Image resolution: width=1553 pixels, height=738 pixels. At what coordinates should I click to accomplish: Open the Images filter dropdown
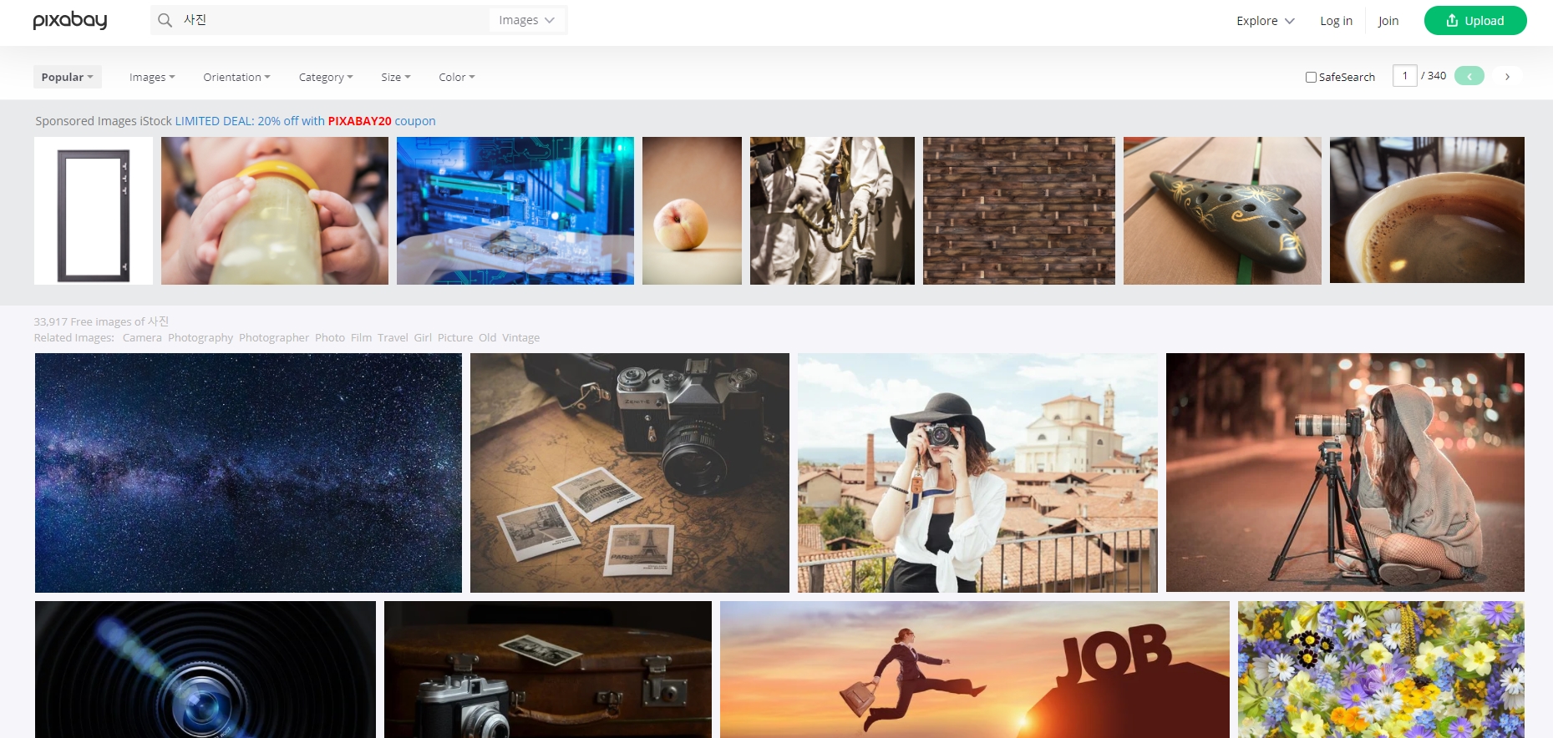point(152,77)
